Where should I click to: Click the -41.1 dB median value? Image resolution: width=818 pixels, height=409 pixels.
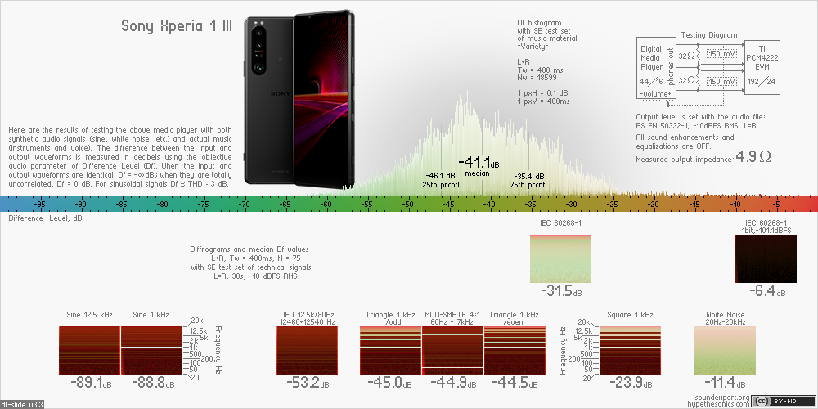tap(479, 163)
